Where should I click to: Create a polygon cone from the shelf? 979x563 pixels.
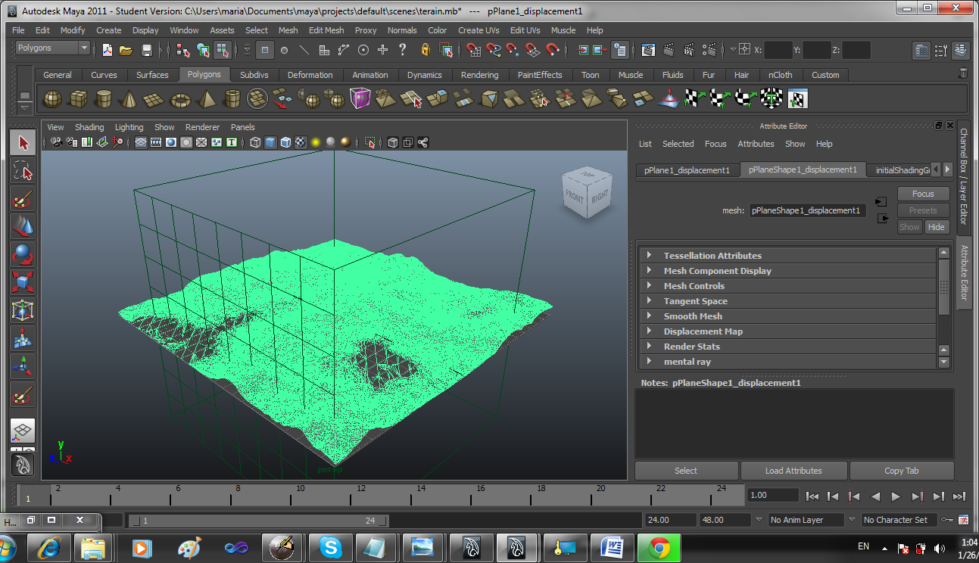pos(129,99)
